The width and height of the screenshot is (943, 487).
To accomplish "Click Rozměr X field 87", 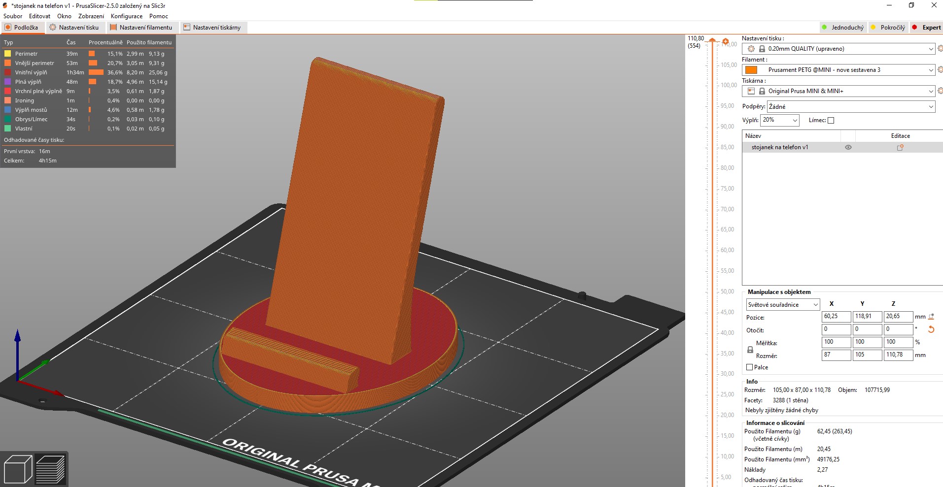I will click(836, 355).
